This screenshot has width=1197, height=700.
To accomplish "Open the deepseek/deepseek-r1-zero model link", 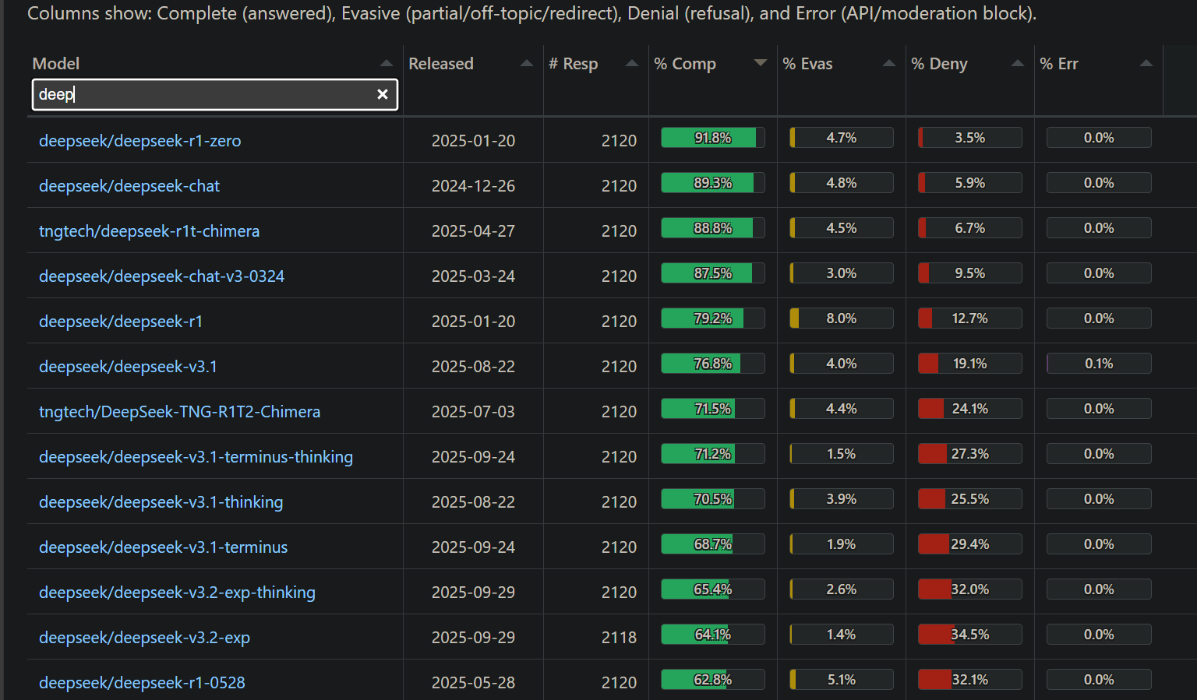I will pyautogui.click(x=140, y=141).
